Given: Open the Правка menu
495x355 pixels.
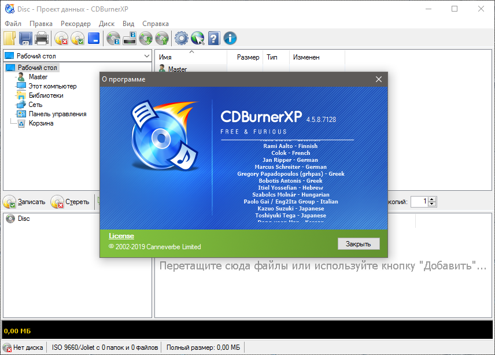Looking at the screenshot, I should click(41, 24).
